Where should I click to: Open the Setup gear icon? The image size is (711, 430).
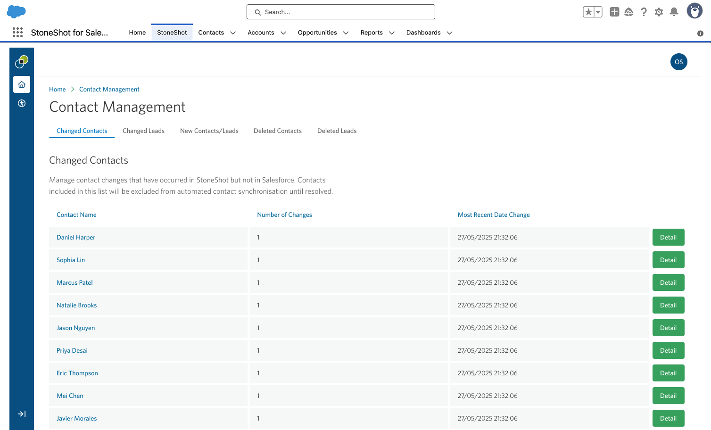point(659,12)
